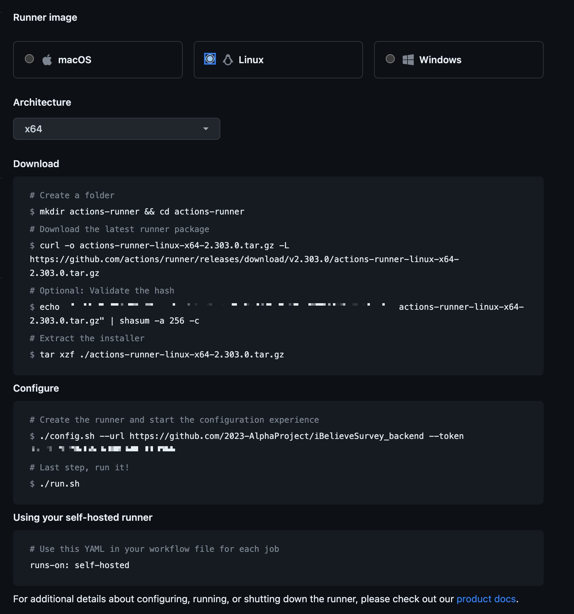
Task: Click the Linux label text
Action: pyautogui.click(x=251, y=60)
